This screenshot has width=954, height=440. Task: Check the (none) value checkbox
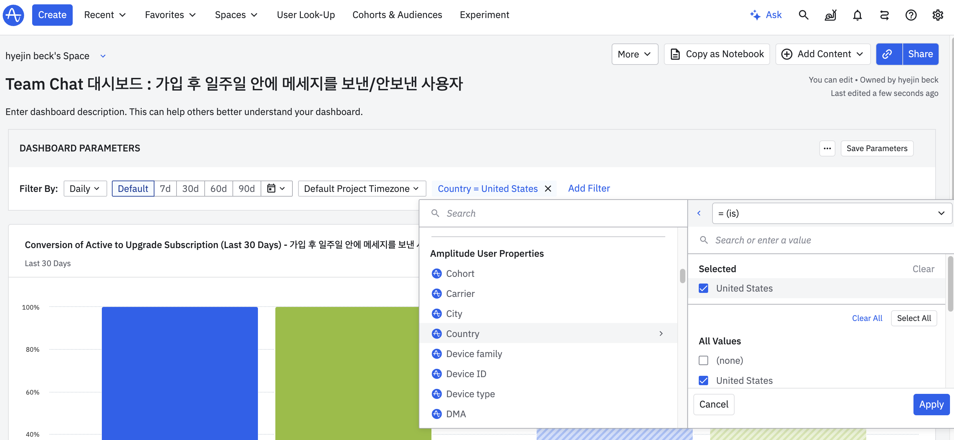703,360
